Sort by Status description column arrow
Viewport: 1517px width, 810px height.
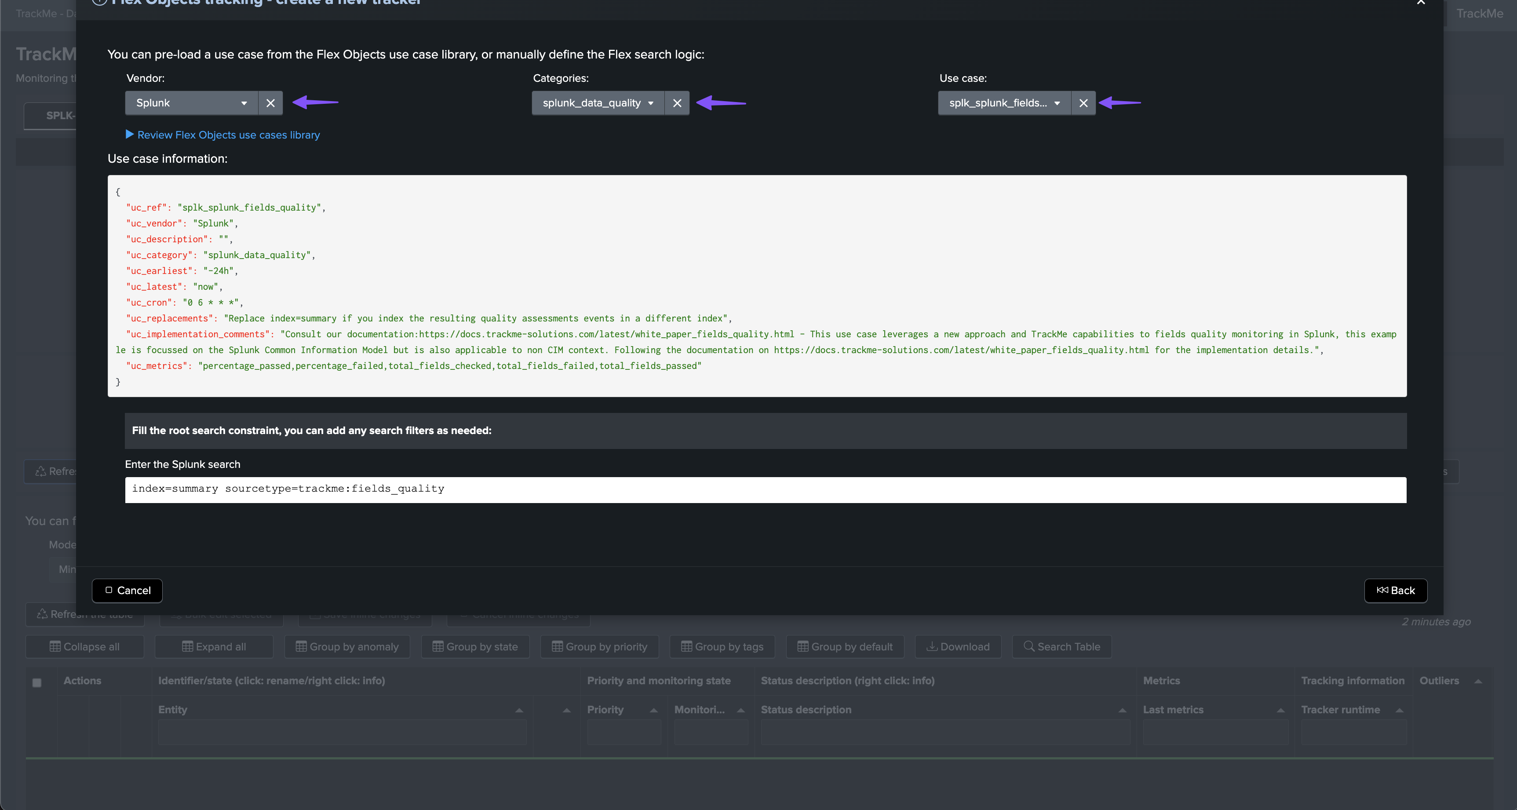coord(1123,711)
